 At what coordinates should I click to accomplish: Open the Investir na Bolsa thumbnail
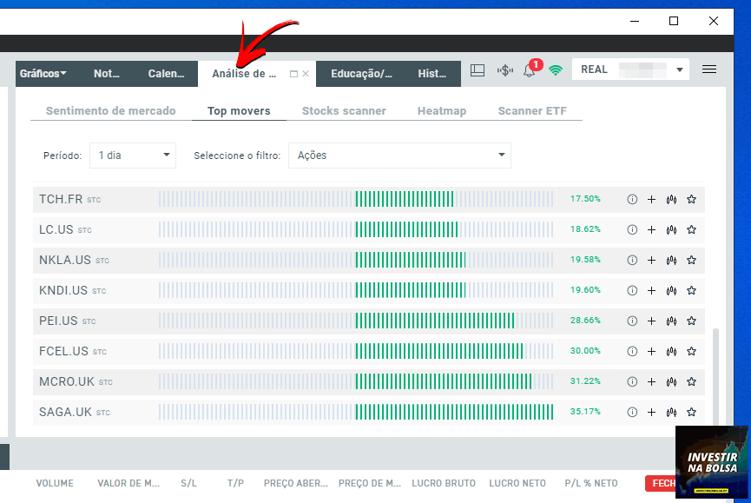[x=711, y=462]
